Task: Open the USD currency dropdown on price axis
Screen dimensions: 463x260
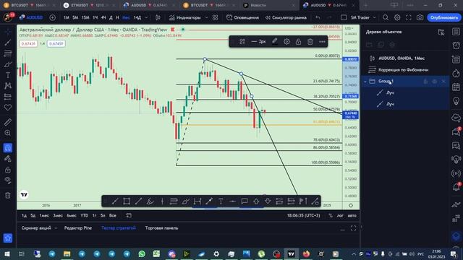Action: 349,29
